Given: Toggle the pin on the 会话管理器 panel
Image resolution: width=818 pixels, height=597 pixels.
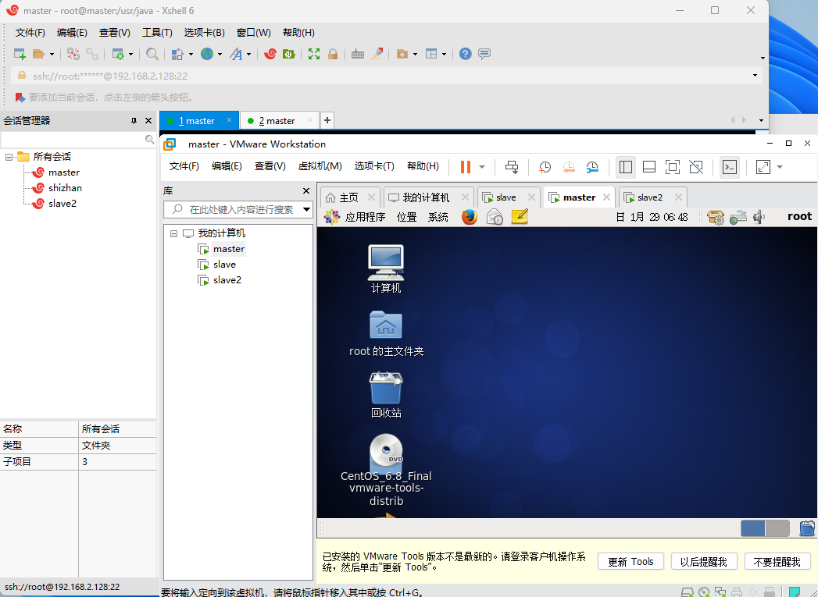Looking at the screenshot, I should point(134,120).
